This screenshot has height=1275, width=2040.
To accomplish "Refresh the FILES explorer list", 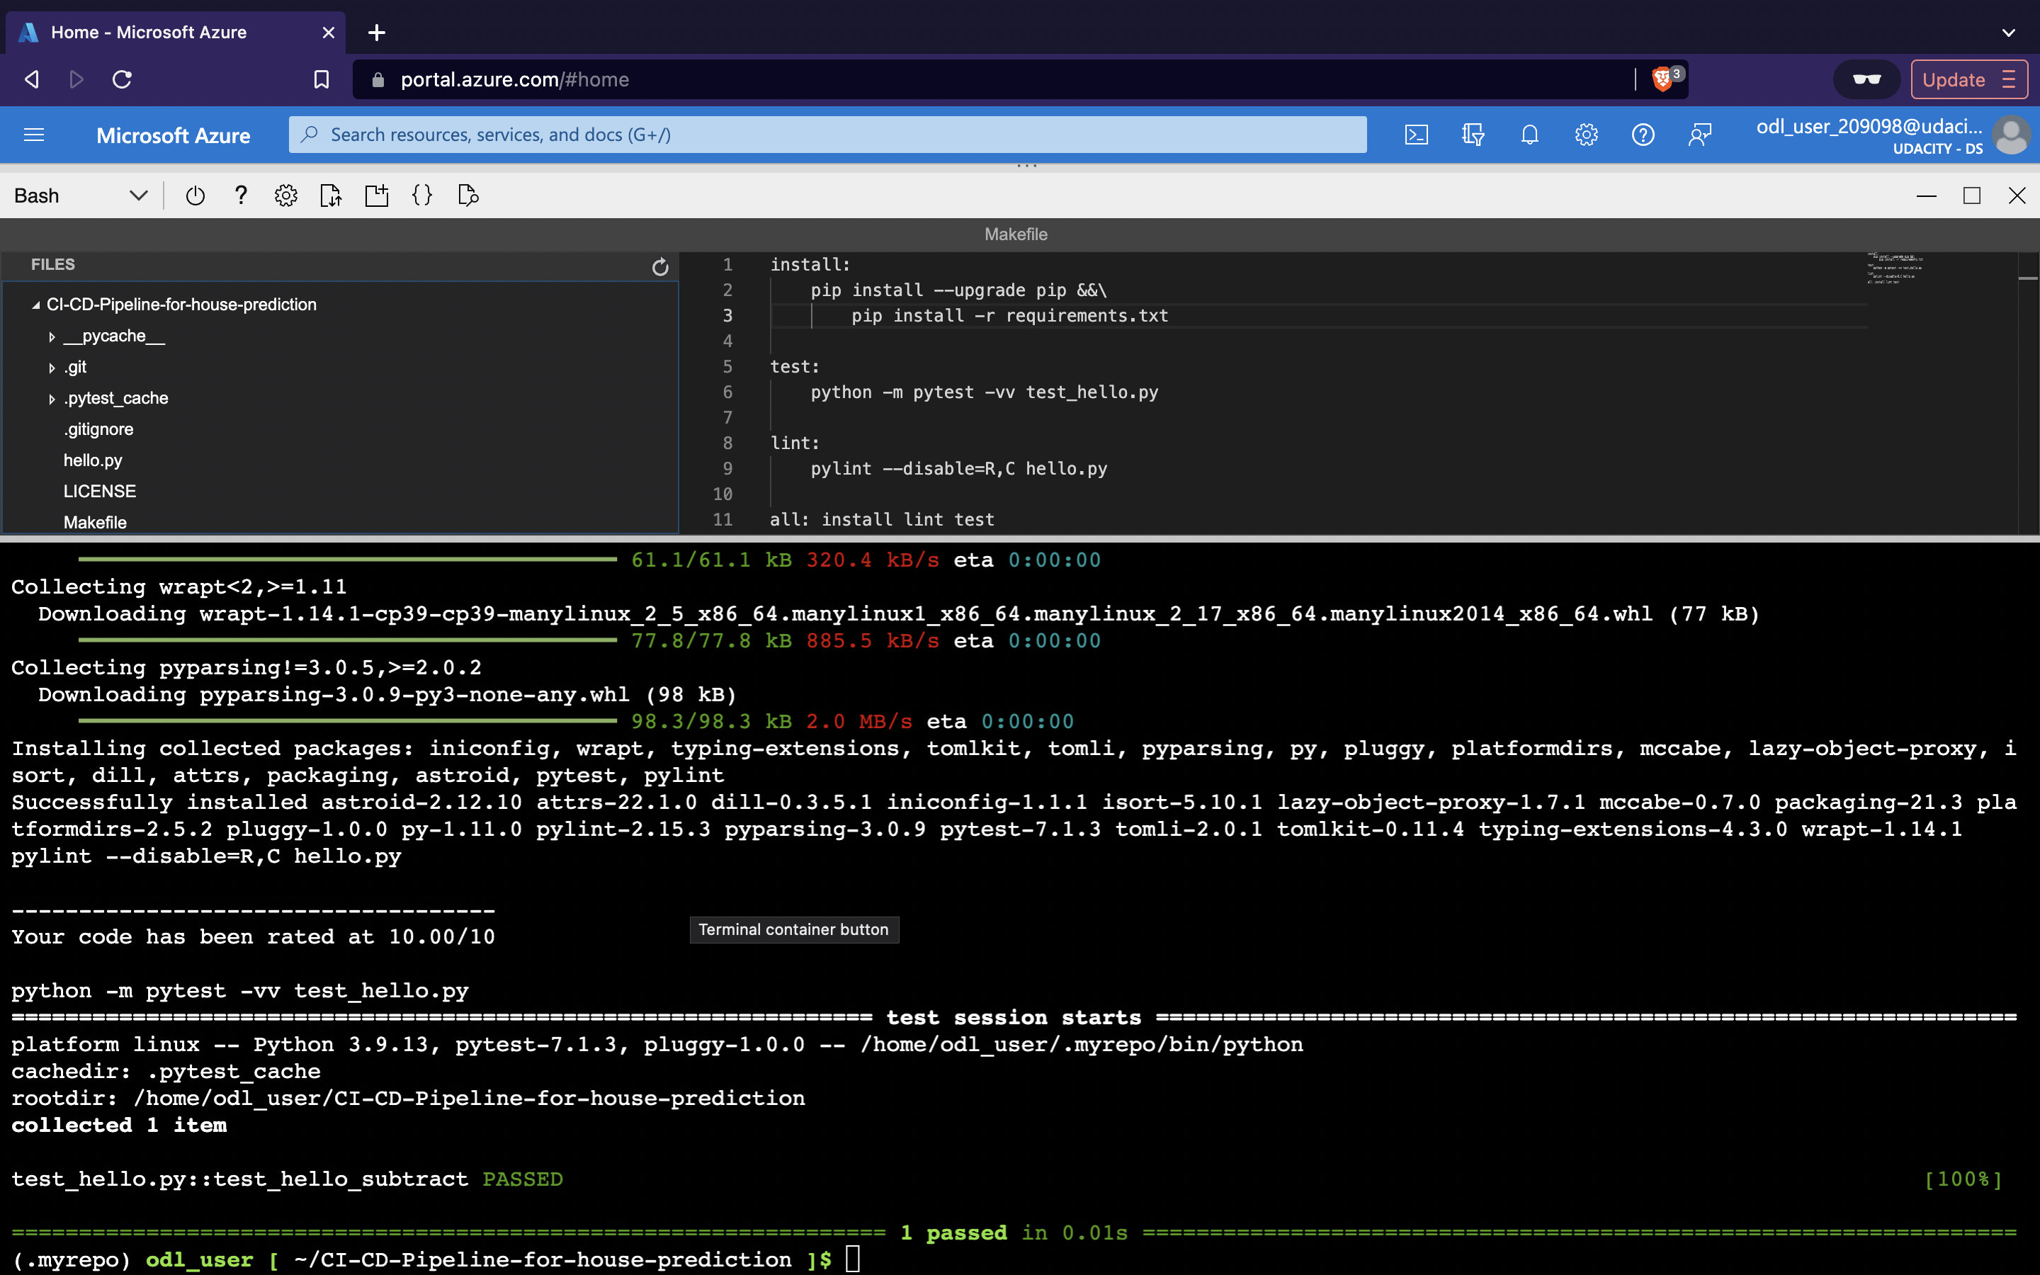I will [660, 266].
